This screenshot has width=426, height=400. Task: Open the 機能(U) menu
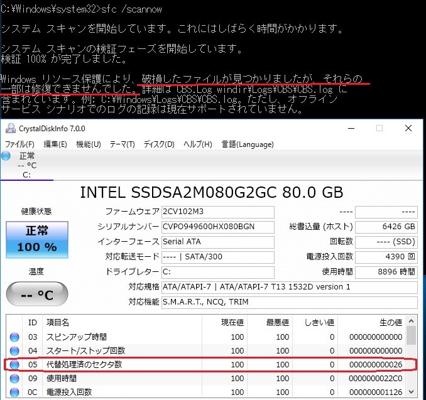tap(89, 144)
